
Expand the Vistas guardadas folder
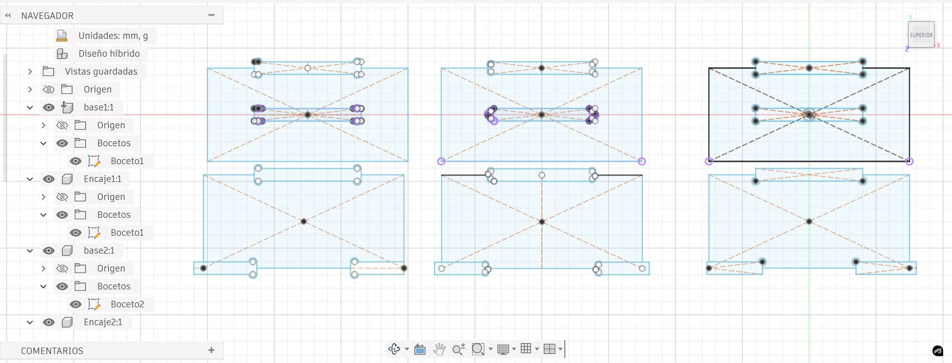[x=30, y=72]
